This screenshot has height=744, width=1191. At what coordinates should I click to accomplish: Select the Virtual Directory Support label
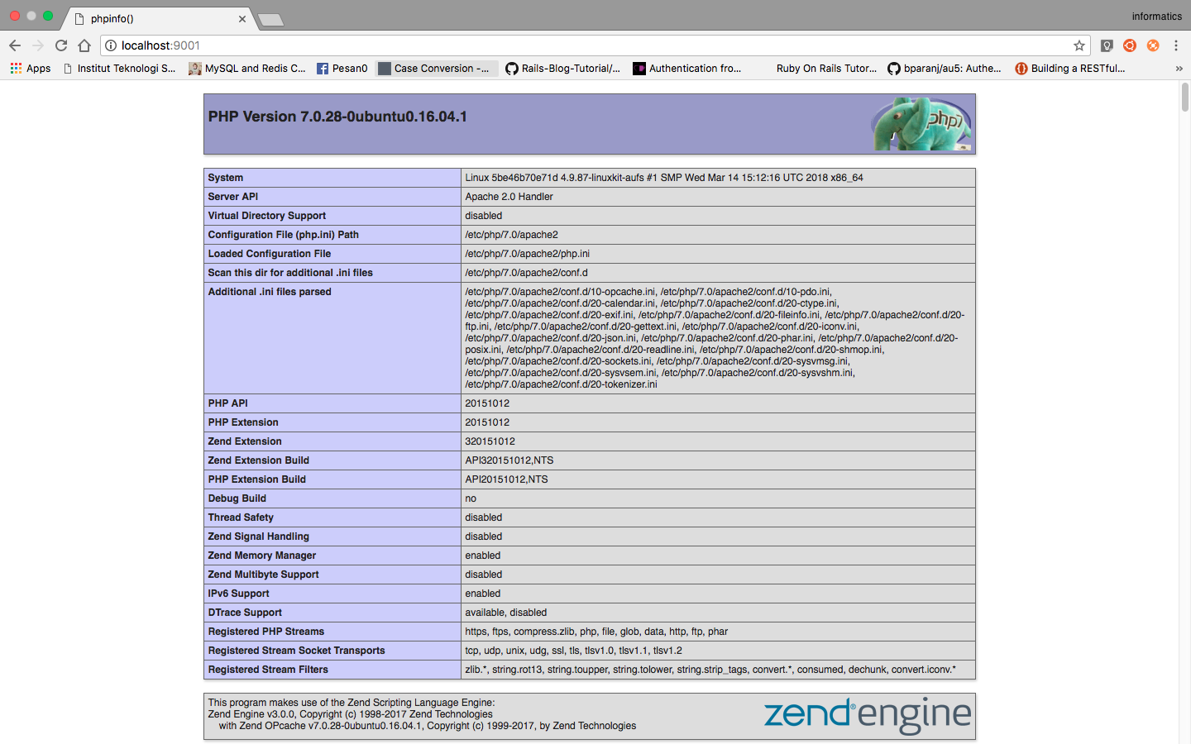pos(267,216)
